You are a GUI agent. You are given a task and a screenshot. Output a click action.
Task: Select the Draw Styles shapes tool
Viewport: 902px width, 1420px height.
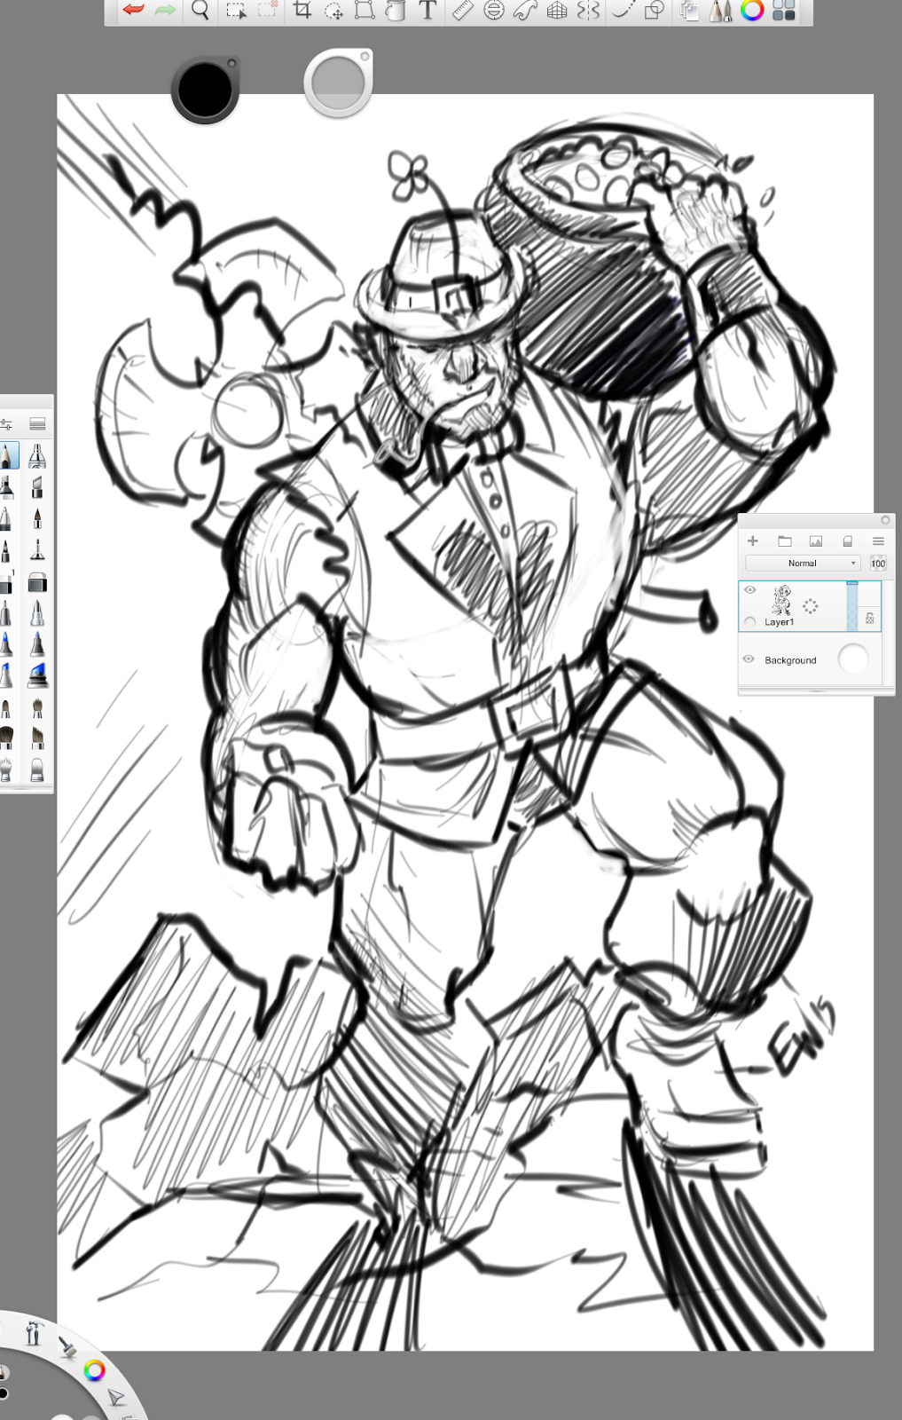tap(655, 11)
